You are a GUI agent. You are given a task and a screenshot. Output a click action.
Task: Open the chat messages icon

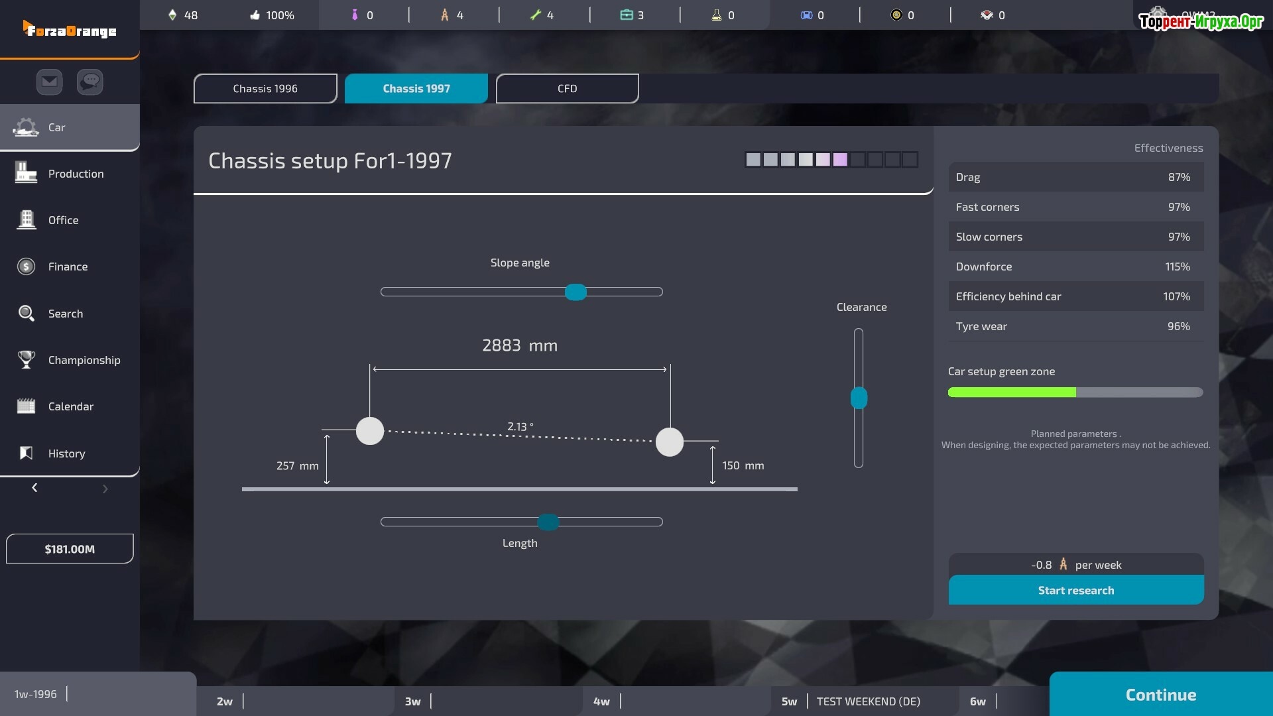90,82
